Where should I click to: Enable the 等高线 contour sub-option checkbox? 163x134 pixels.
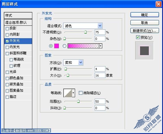click(11, 60)
